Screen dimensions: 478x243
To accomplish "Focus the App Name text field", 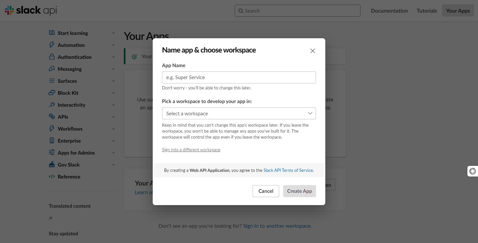I will pyautogui.click(x=239, y=77).
